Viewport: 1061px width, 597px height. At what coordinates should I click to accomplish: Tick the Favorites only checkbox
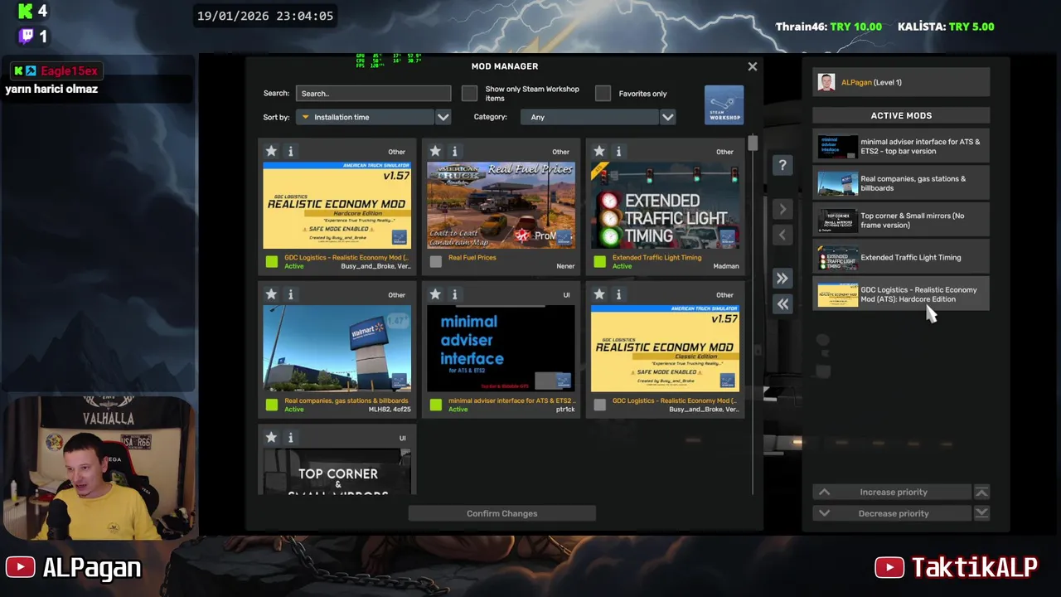(603, 93)
